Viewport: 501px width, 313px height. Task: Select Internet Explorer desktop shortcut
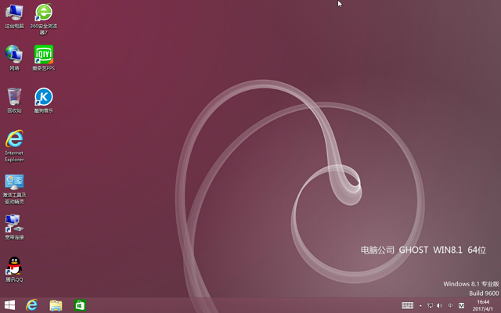[x=14, y=139]
